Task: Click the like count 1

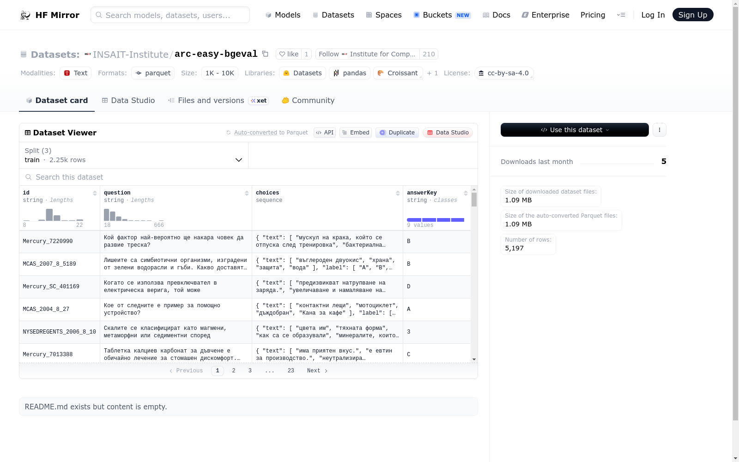Action: [x=306, y=54]
